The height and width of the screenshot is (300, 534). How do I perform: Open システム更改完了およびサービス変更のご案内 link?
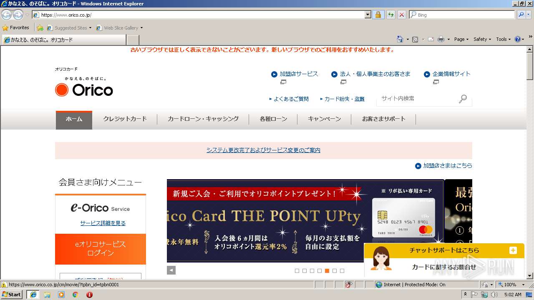point(263,150)
